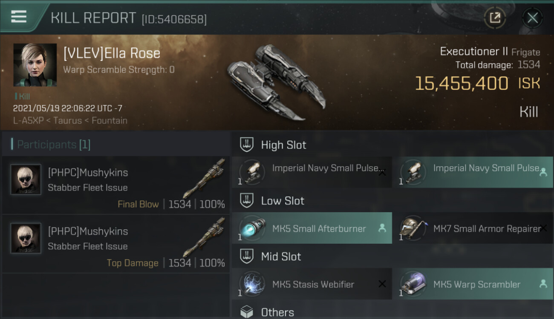Click the High Slot shield icon
This screenshot has height=319, width=554.
point(247,145)
